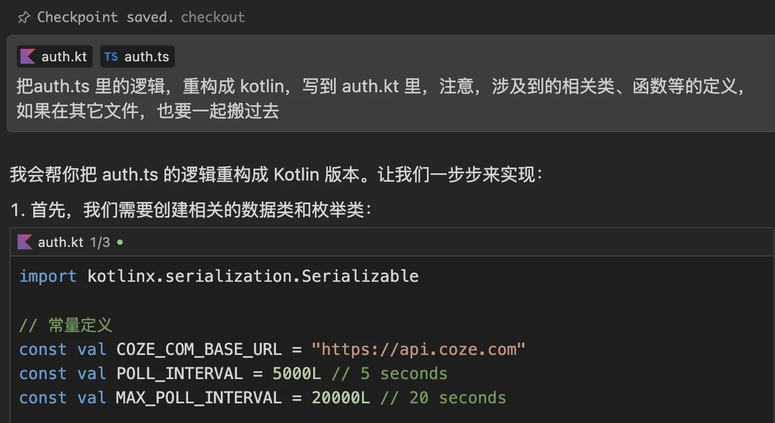Click the TS icon on auth.ts chip

(111, 56)
